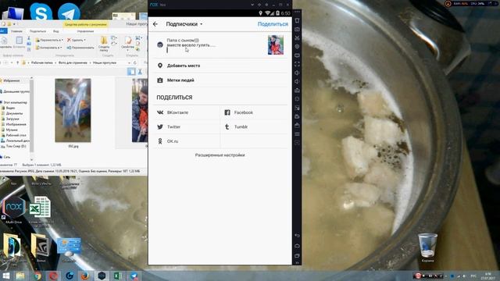Click Excel in the taskbar
Image resolution: width=500 pixels, height=281 pixels.
(x=118, y=276)
